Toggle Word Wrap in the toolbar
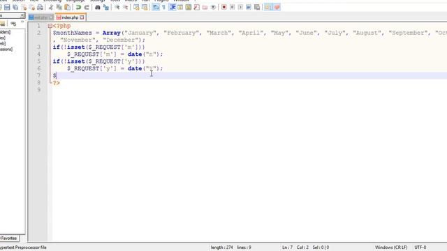Screen dimensions: 447x251 [x=156, y=8]
